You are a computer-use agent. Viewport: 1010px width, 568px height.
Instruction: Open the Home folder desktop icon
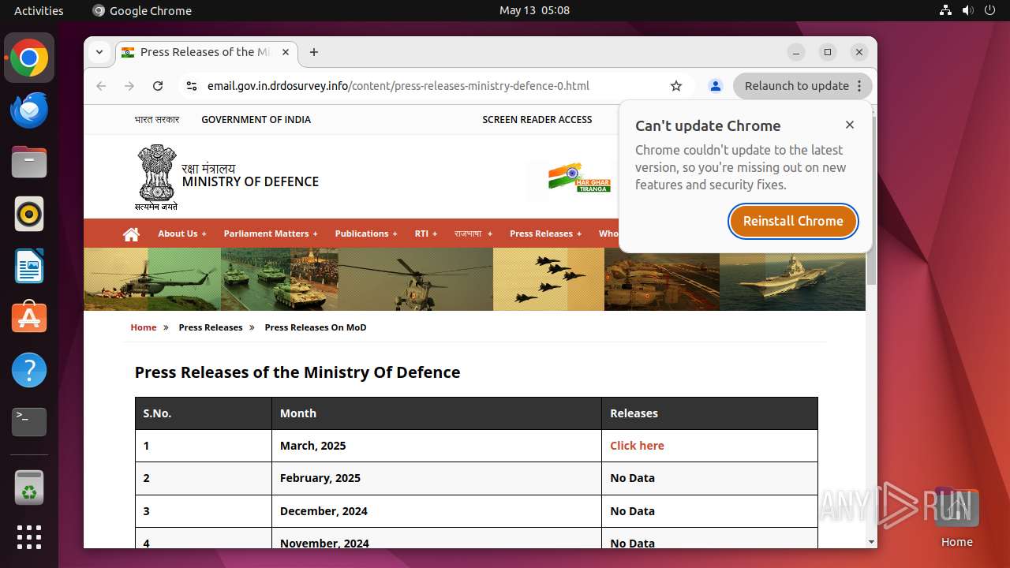(956, 518)
